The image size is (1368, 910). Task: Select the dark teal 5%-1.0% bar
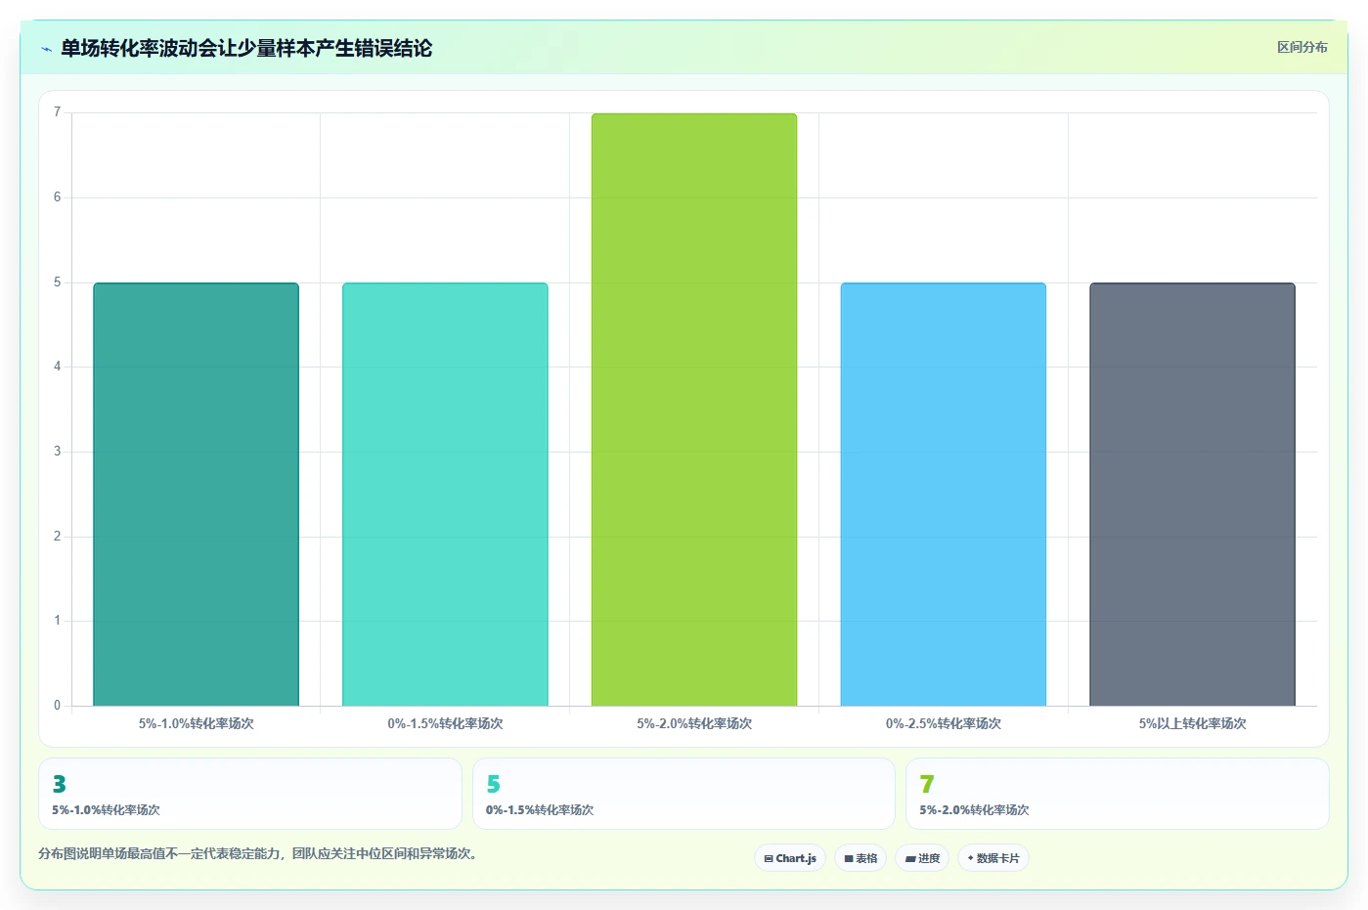click(196, 495)
